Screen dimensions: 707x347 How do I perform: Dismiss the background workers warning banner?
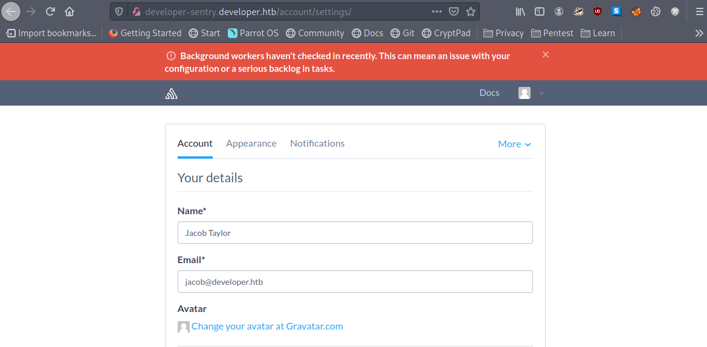(546, 55)
